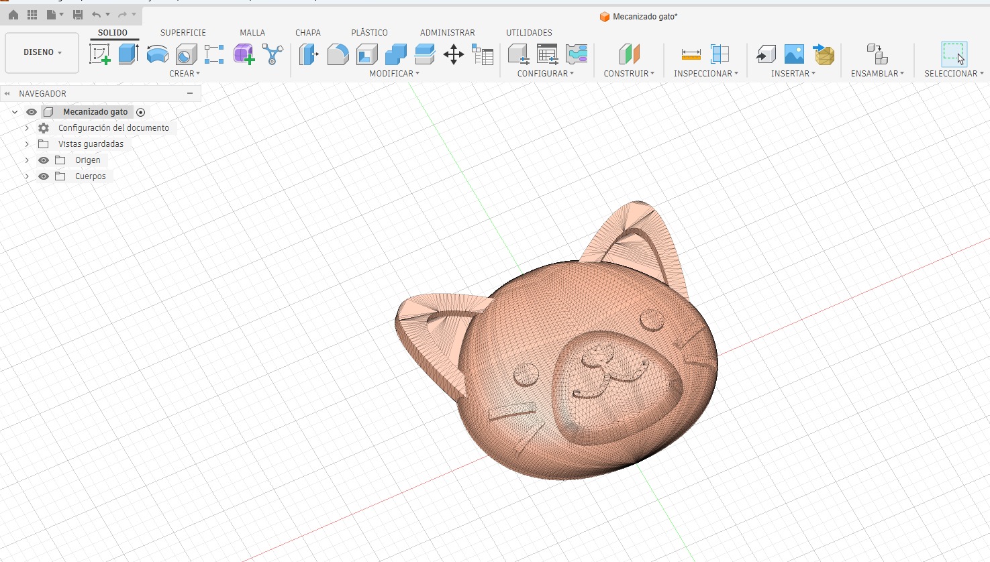Expand the CREAR dropdown menu
Viewport: 990px width, 562px height.
(185, 74)
